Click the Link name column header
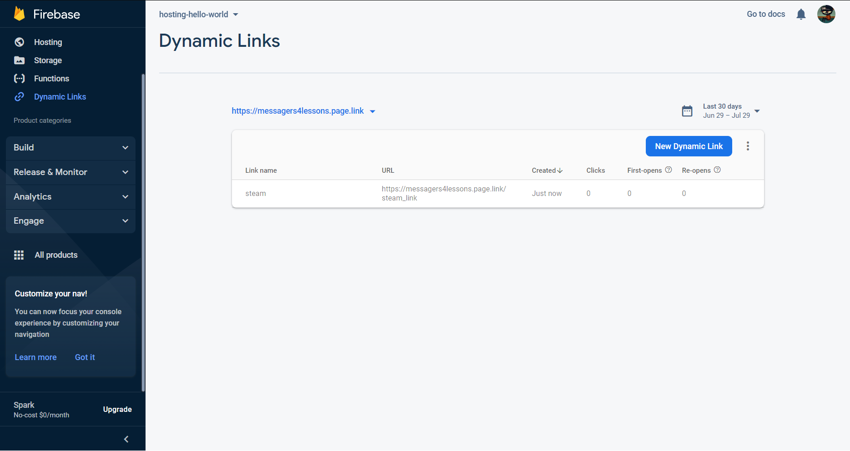 click(261, 170)
